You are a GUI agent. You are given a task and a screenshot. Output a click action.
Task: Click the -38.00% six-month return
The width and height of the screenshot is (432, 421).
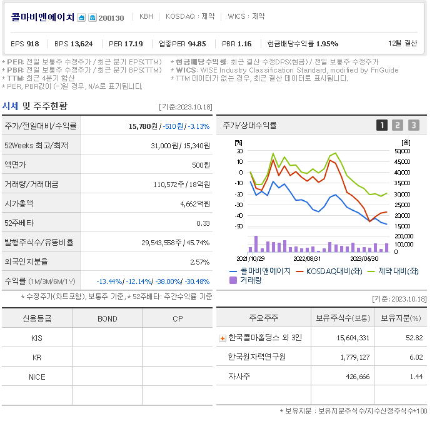pyautogui.click(x=168, y=282)
